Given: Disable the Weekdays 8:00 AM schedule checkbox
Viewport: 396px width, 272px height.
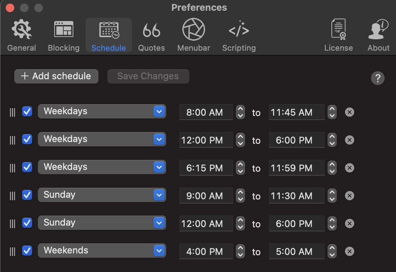Looking at the screenshot, I should coord(27,111).
